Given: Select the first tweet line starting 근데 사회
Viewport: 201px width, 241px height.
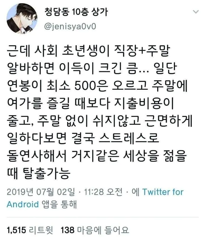Looking at the screenshot, I should coord(88,51).
